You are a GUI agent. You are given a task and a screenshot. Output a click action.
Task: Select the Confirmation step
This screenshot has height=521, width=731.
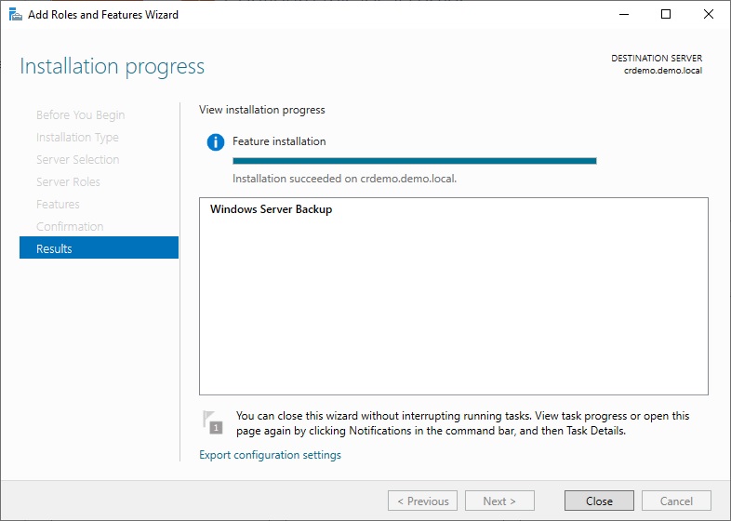tap(70, 227)
